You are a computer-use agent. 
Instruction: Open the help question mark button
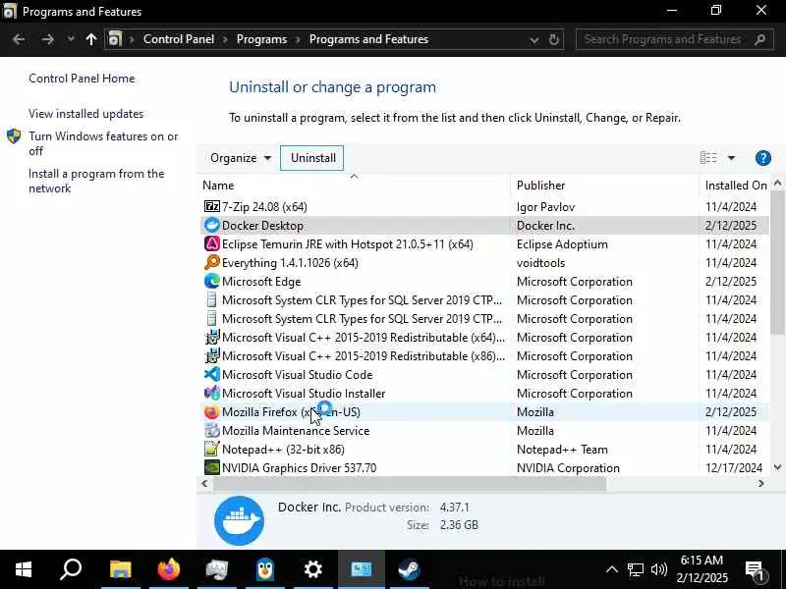(x=763, y=158)
